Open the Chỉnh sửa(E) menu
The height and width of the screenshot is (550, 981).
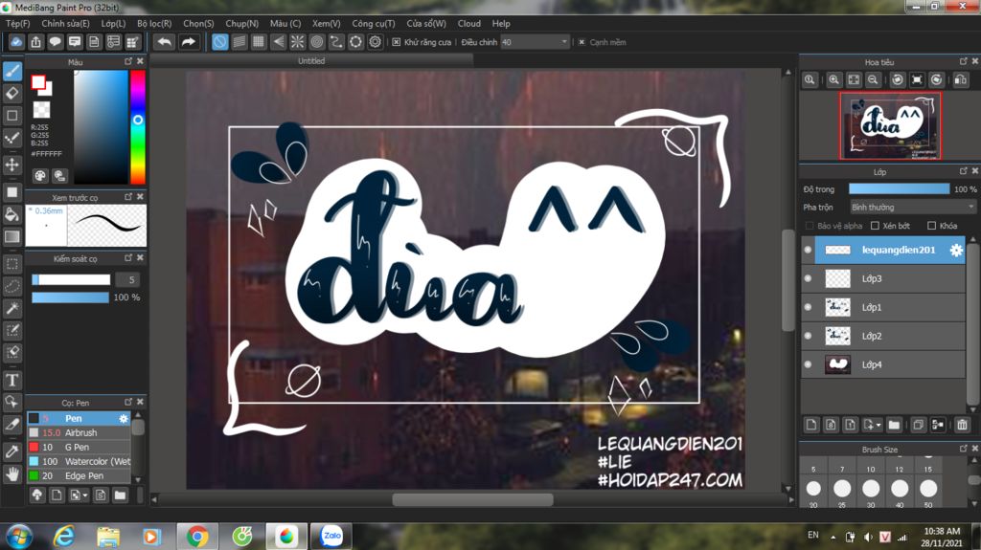click(x=65, y=23)
